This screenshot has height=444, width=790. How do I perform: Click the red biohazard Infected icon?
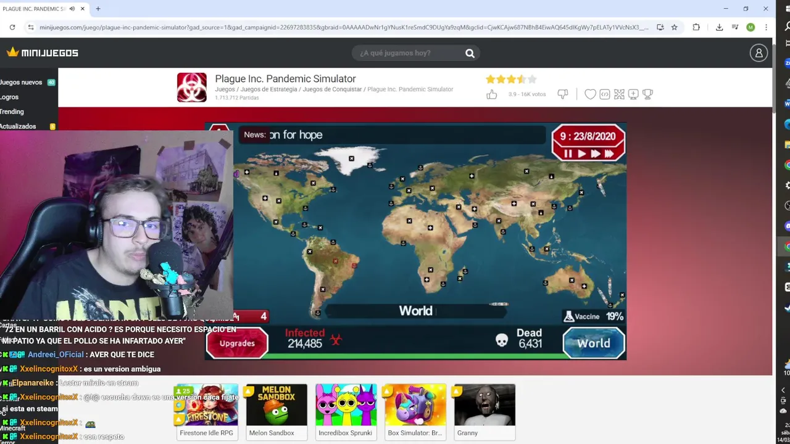tap(336, 339)
